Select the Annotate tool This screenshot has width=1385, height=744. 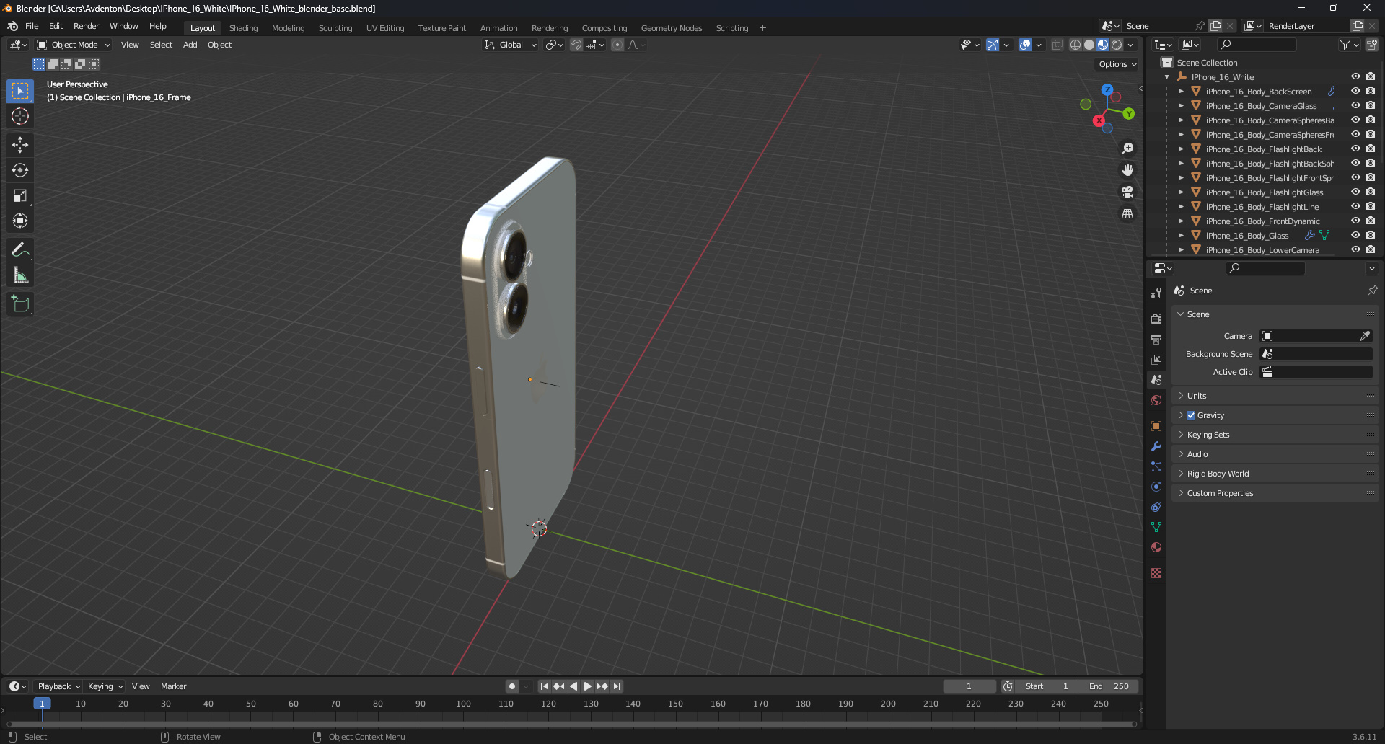click(x=20, y=250)
